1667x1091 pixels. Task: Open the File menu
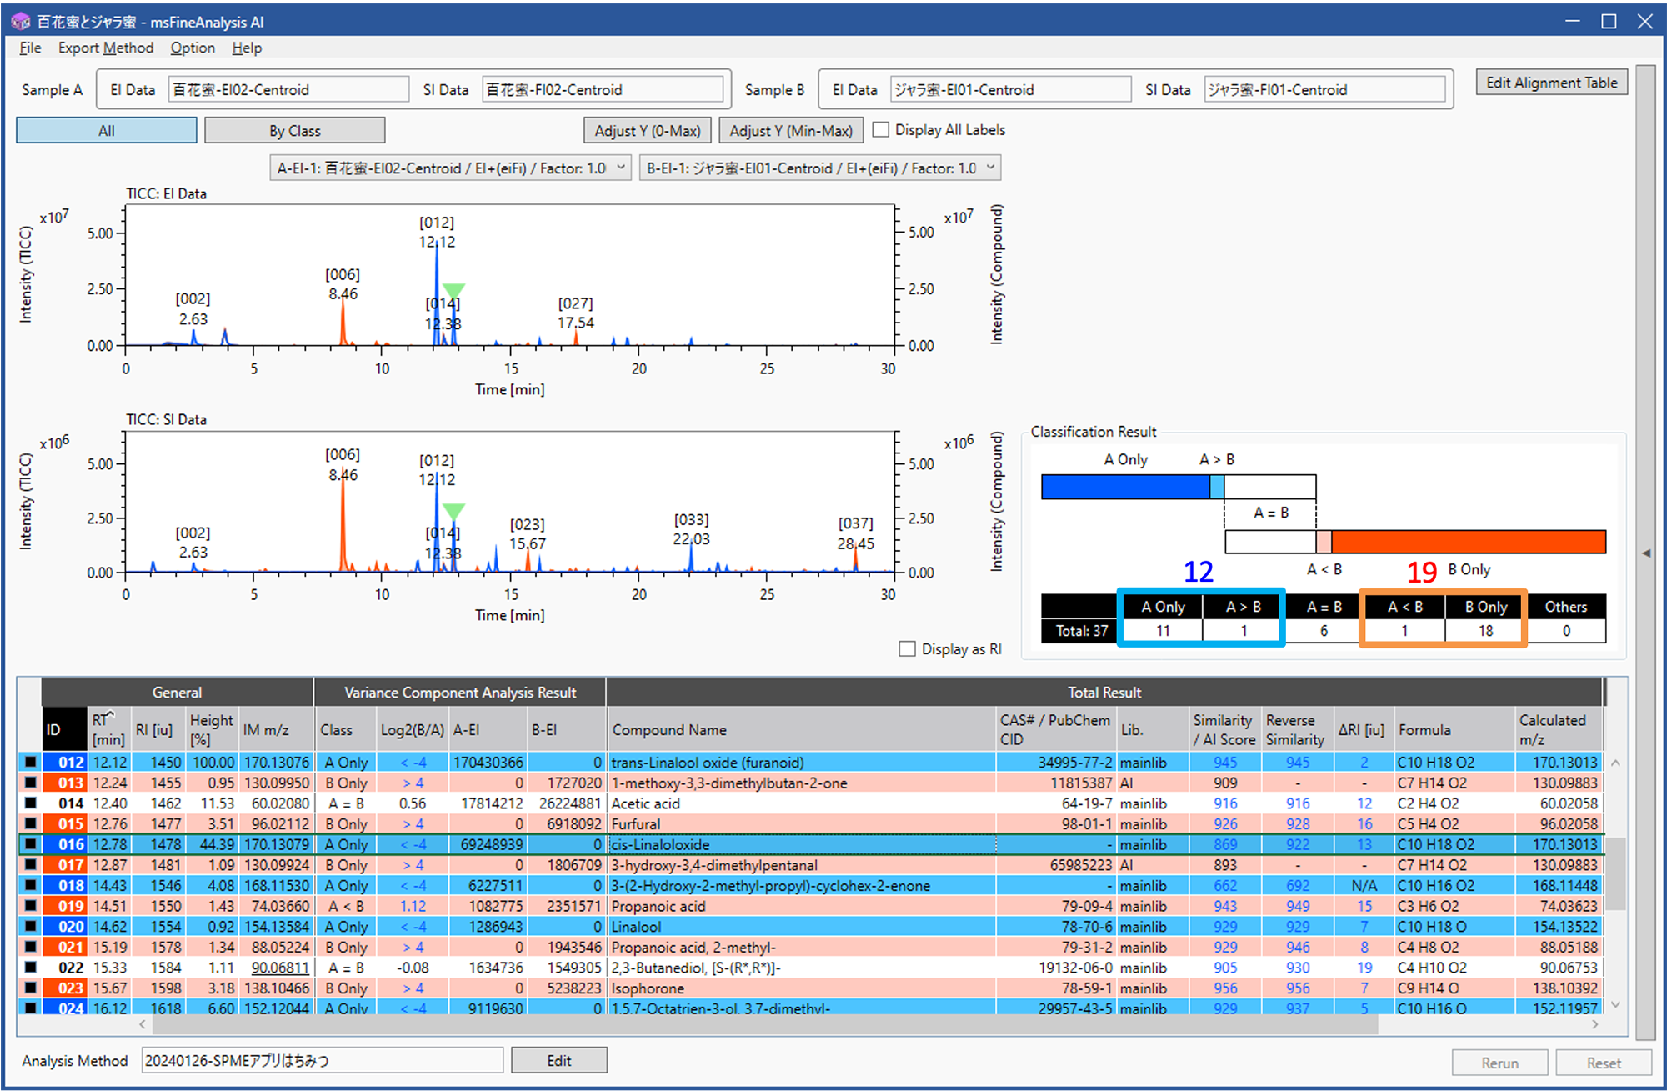pos(30,48)
